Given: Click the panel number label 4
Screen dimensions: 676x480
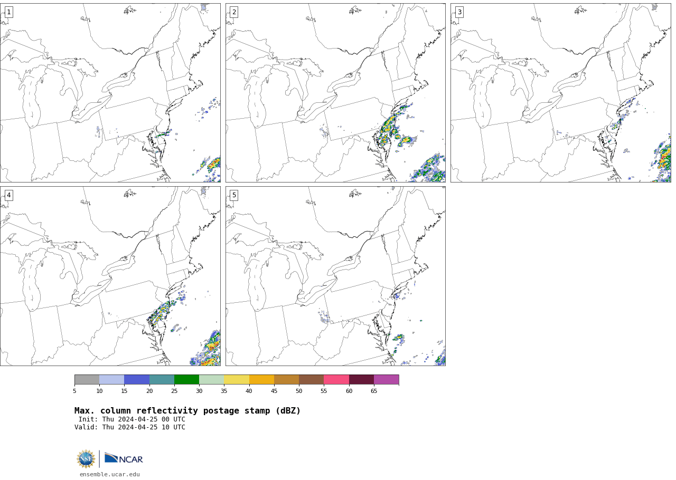Looking at the screenshot, I should pyautogui.click(x=8, y=195).
